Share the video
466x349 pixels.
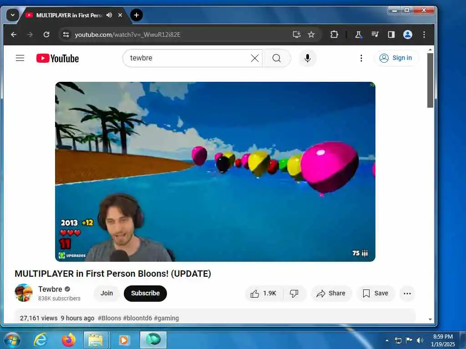pyautogui.click(x=331, y=294)
